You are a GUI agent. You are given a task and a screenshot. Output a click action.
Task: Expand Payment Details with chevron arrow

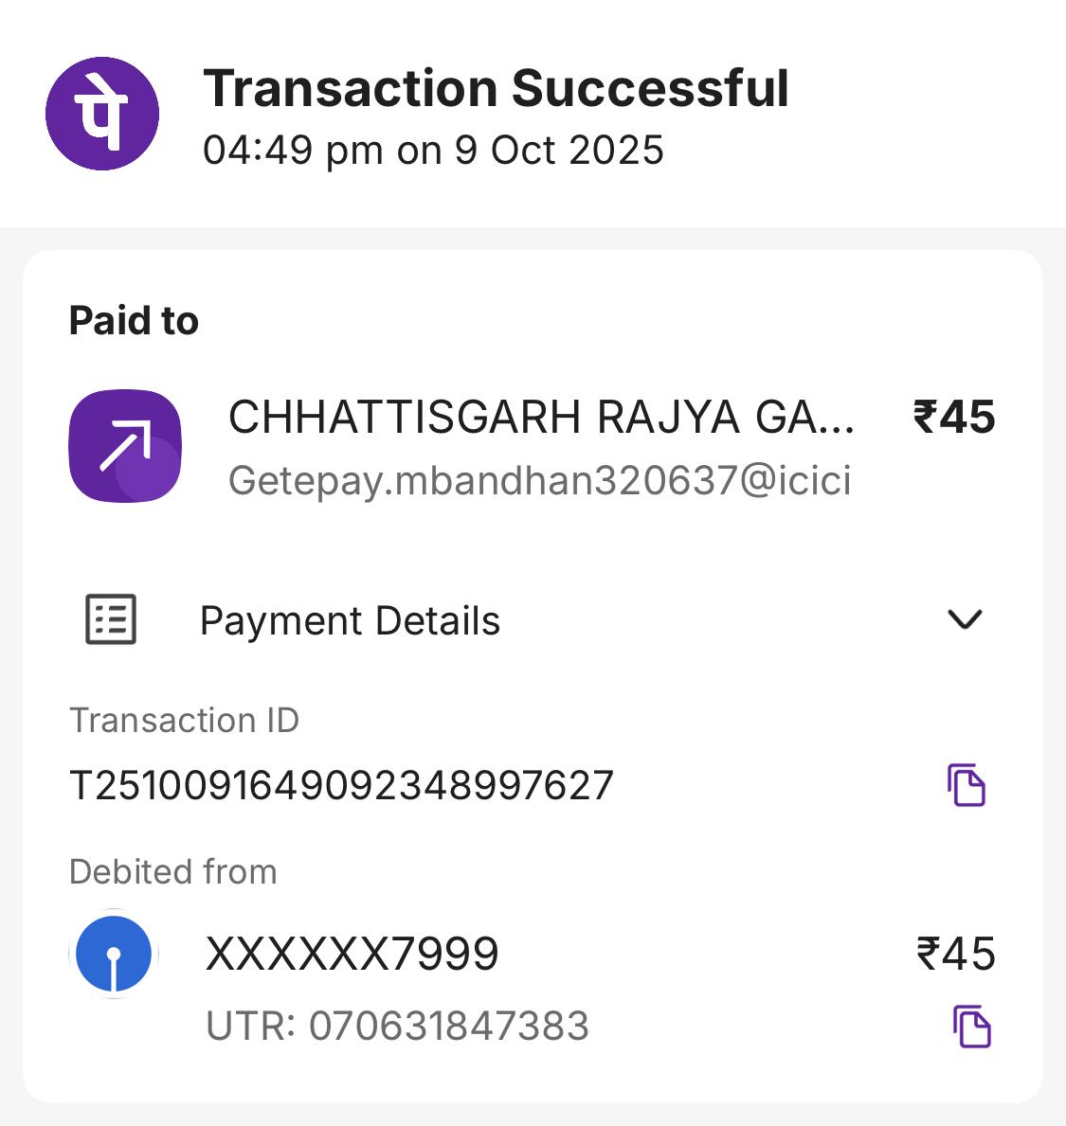(965, 619)
